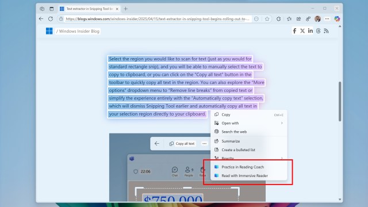Toggle vertical tabs (tab actions) icon
The width and height of the screenshot is (368, 207).
click(51, 9)
